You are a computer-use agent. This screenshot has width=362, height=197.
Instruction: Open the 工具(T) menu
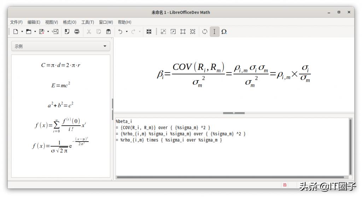[88, 22]
